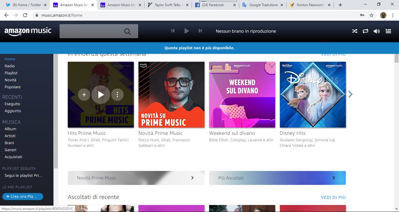Viewport: 399px width, 212px height.
Task: Play the Hits Prime Music playlist
Action: 101,95
